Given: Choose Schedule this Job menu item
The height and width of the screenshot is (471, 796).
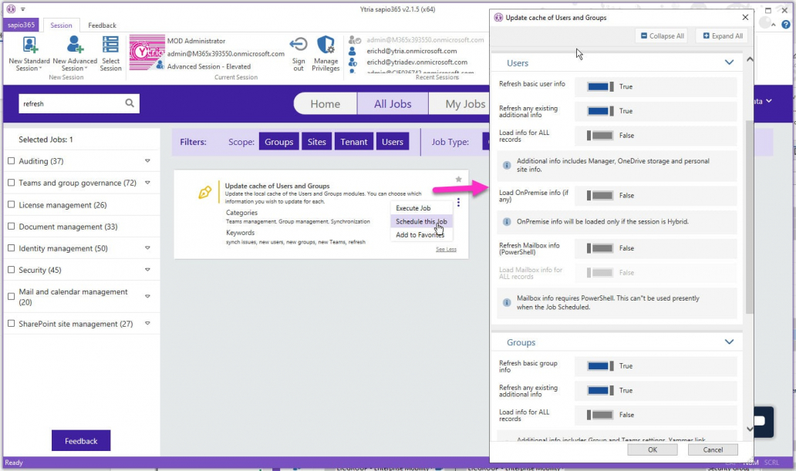Looking at the screenshot, I should coord(421,221).
